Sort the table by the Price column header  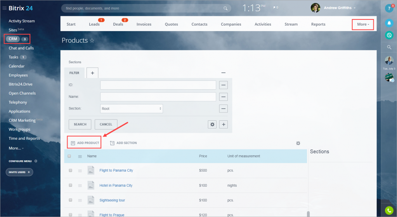click(203, 156)
